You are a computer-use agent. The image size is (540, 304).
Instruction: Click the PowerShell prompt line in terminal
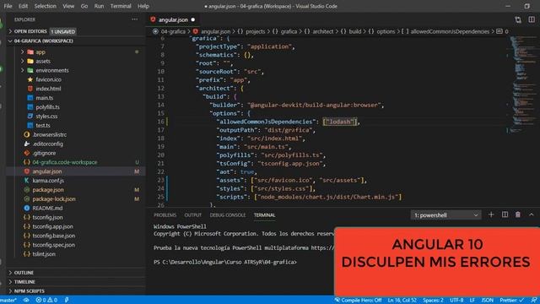pyautogui.click(x=225, y=262)
